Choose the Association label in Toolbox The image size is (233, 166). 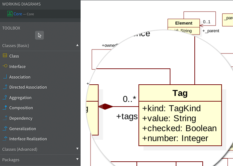(20, 77)
